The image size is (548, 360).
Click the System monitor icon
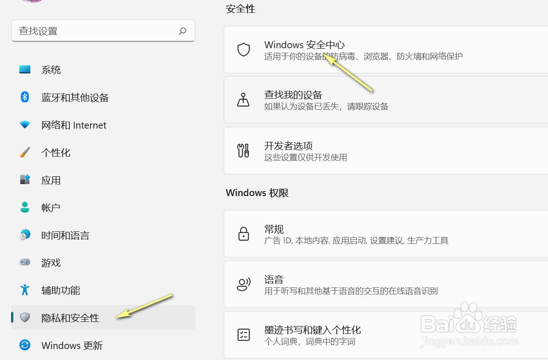coord(25,69)
